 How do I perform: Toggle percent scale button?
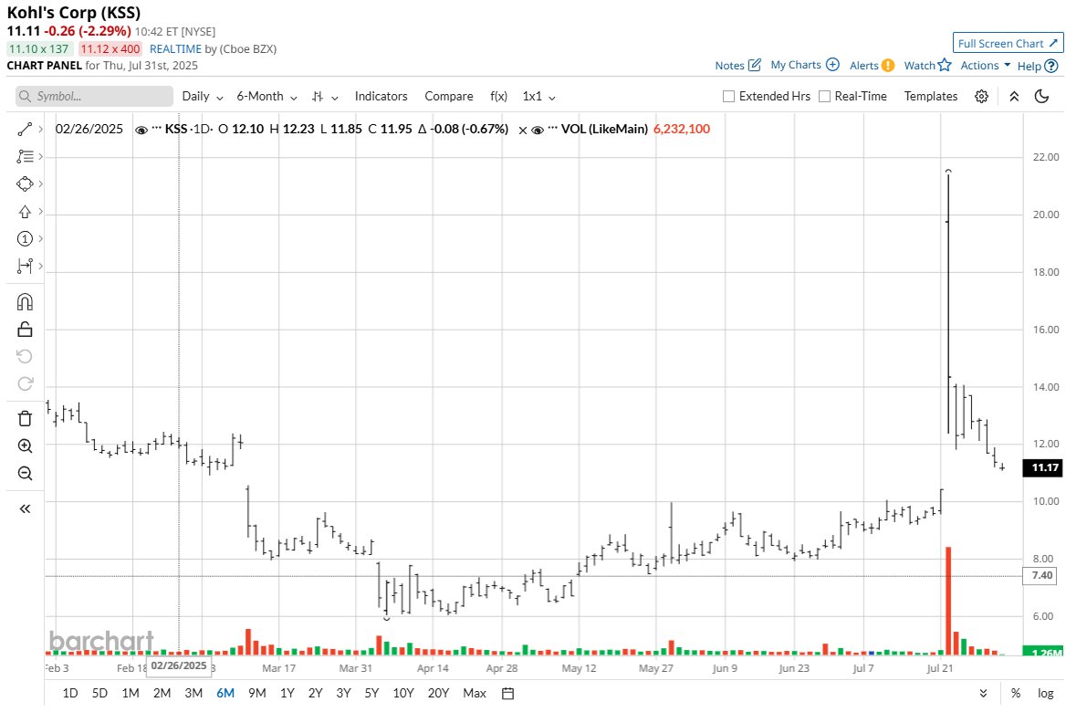pos(1015,694)
